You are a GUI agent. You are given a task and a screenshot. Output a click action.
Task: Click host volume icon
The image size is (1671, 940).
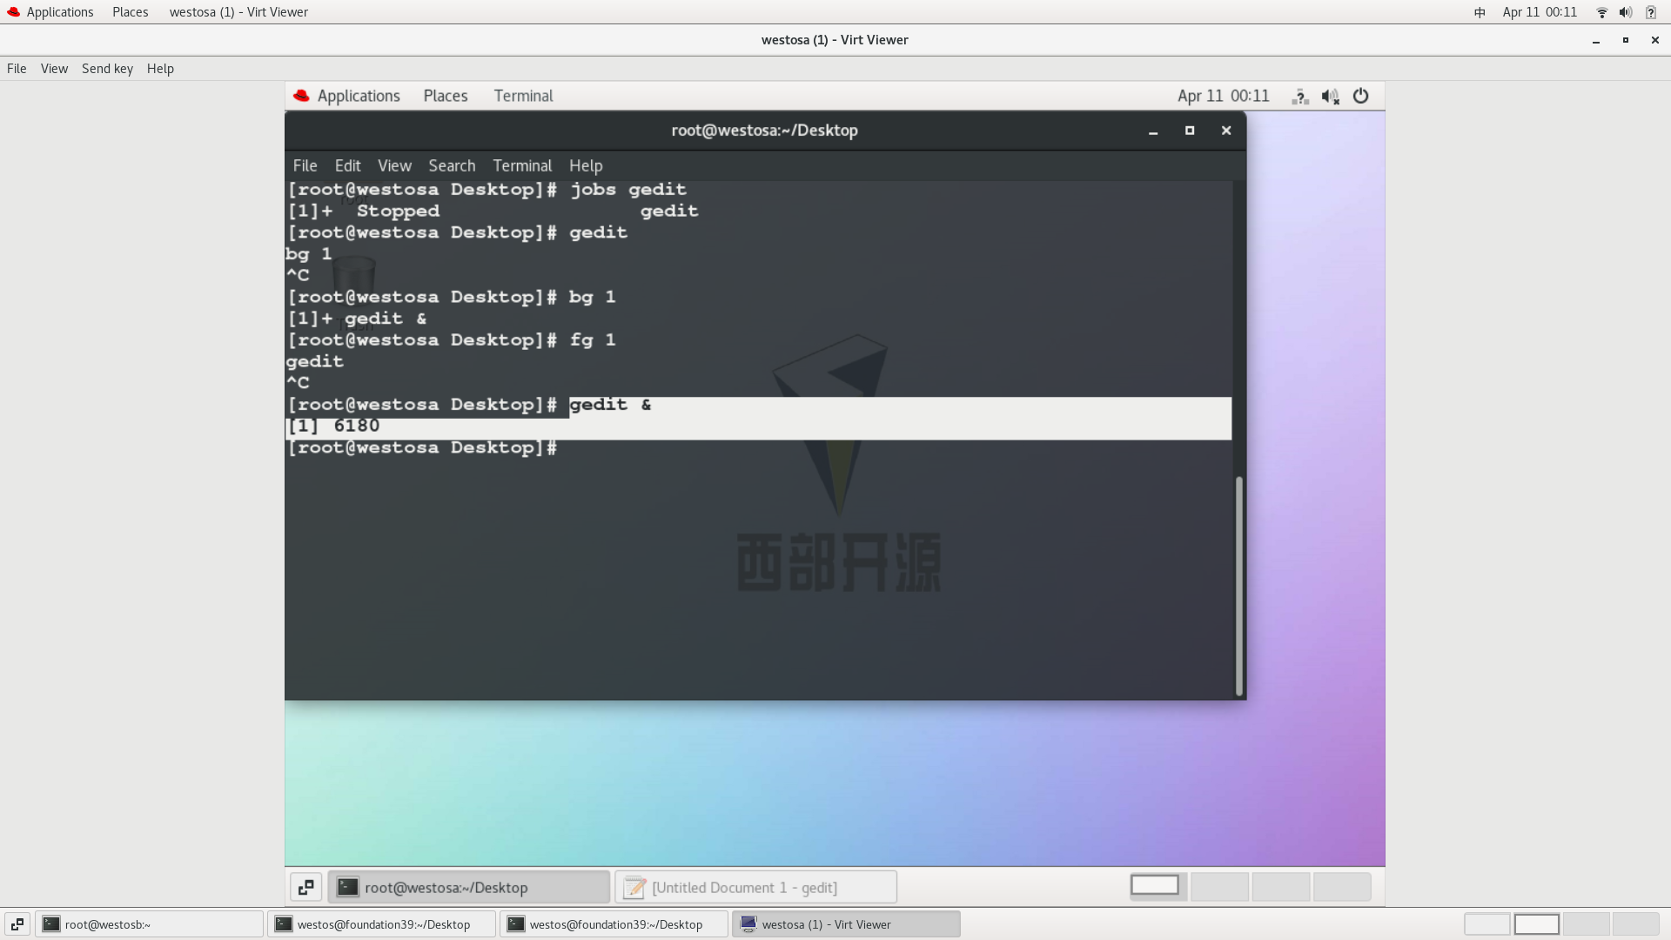[1625, 12]
